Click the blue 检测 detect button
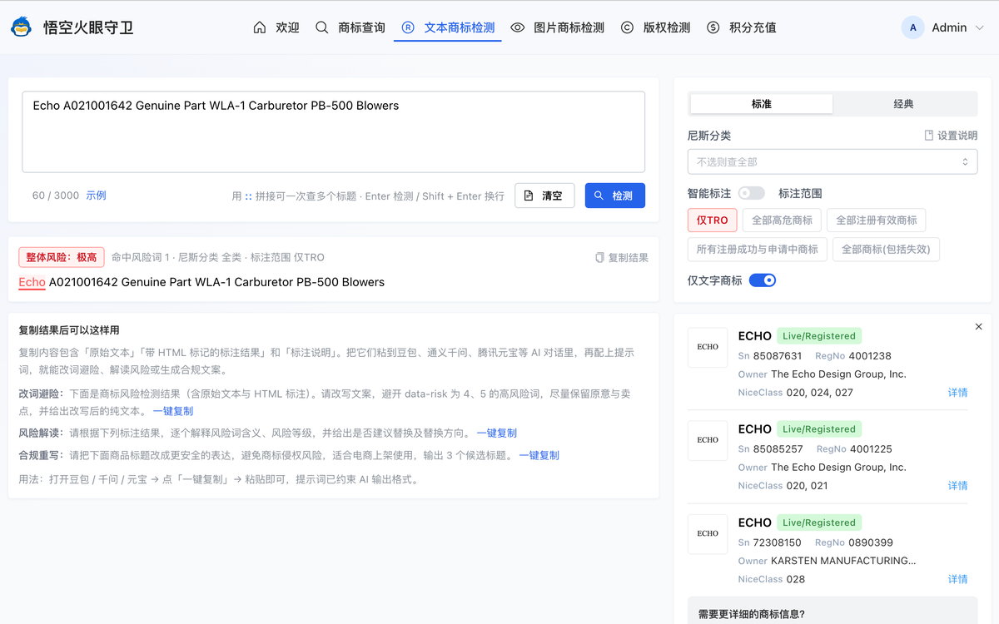The height and width of the screenshot is (624, 999). point(614,196)
